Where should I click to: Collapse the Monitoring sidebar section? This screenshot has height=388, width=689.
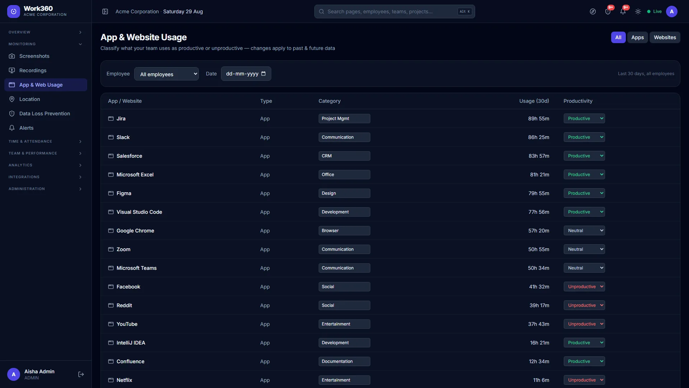tap(46, 44)
